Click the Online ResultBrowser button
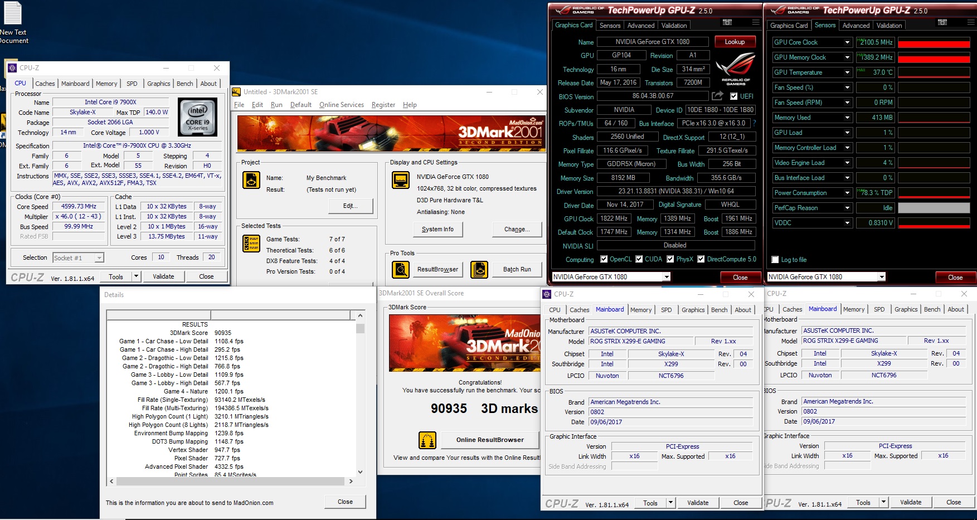 coord(490,440)
